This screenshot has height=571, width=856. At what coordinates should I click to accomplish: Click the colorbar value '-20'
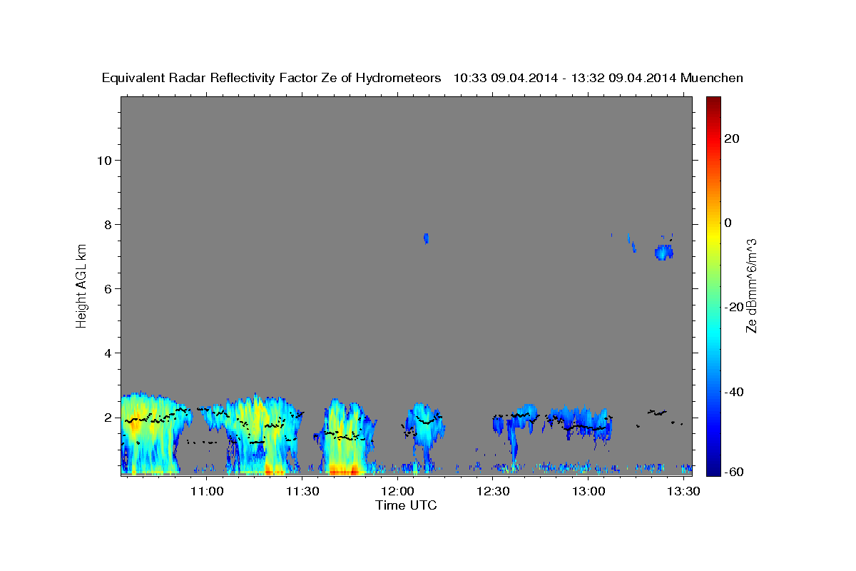point(734,307)
